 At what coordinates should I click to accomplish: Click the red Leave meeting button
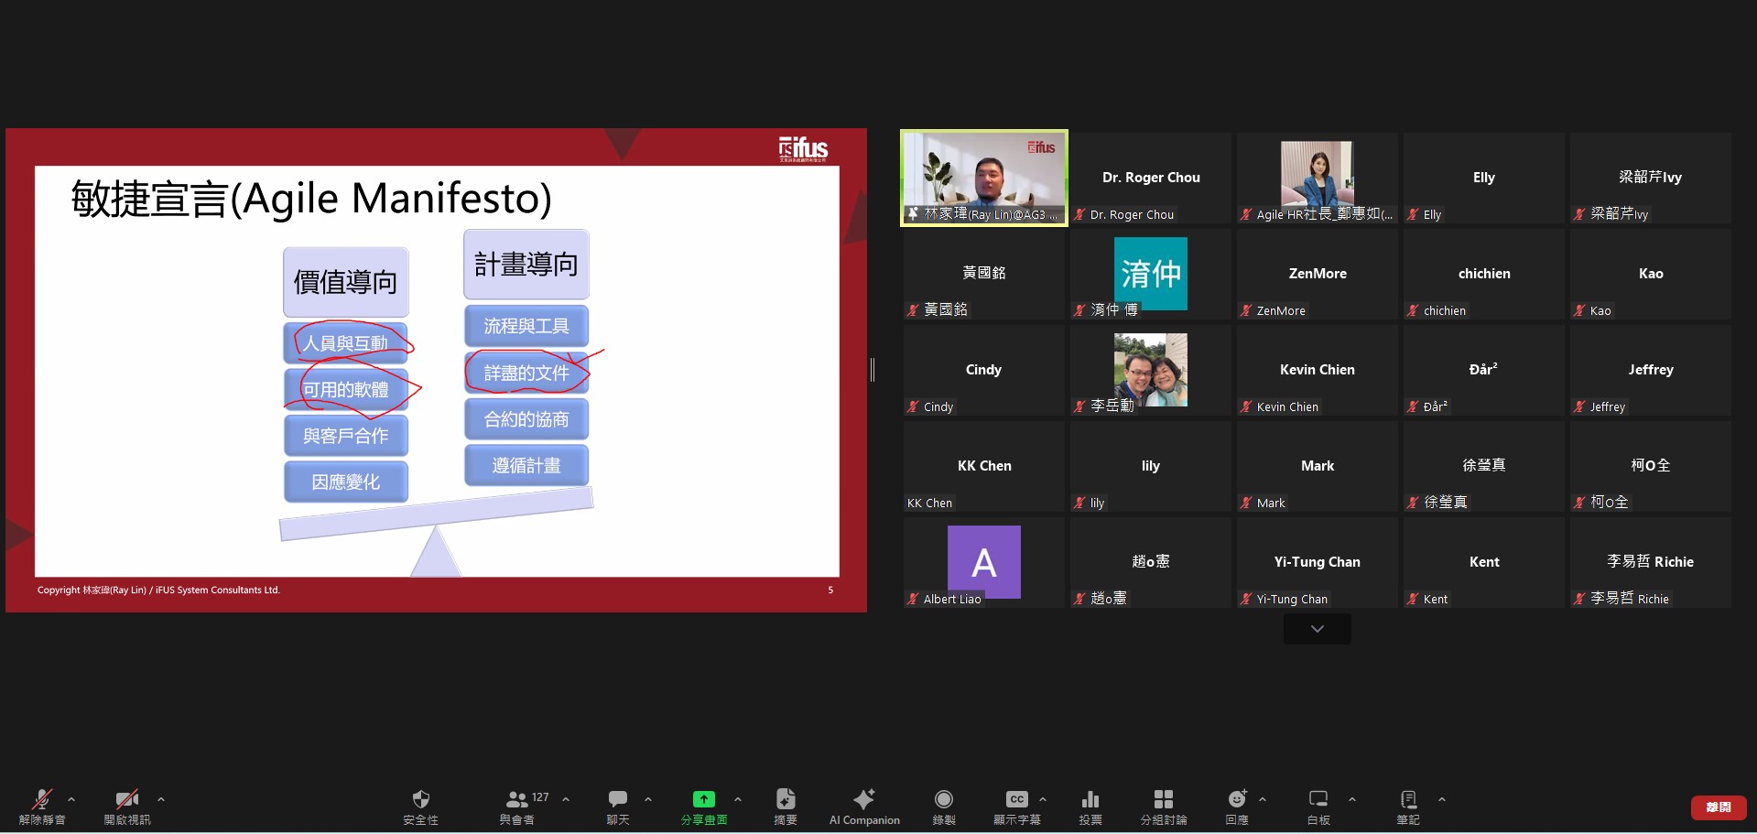(1718, 807)
